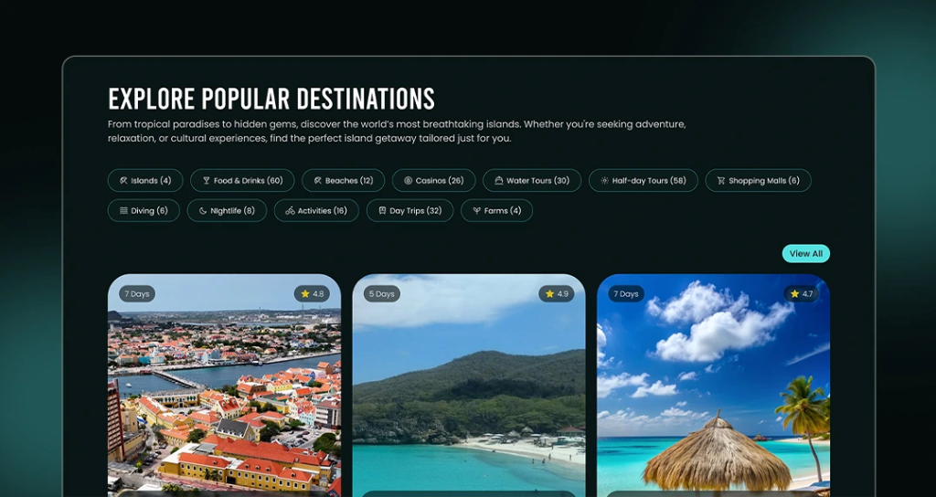The width and height of the screenshot is (936, 497).
Task: Select the Activities (16) chip
Action: point(316,211)
